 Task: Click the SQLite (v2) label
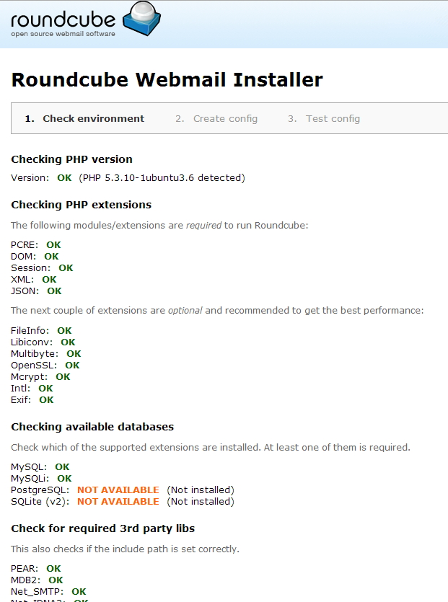coord(40,502)
